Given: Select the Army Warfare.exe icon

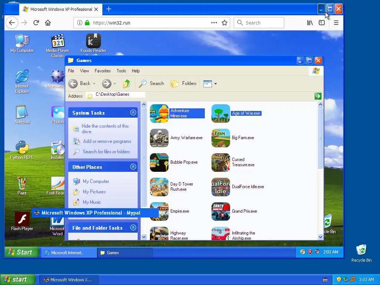Looking at the screenshot, I should coord(159,138).
